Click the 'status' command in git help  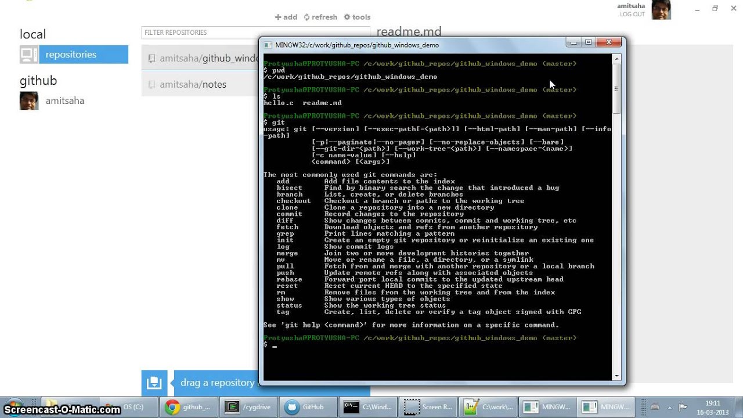click(x=290, y=305)
